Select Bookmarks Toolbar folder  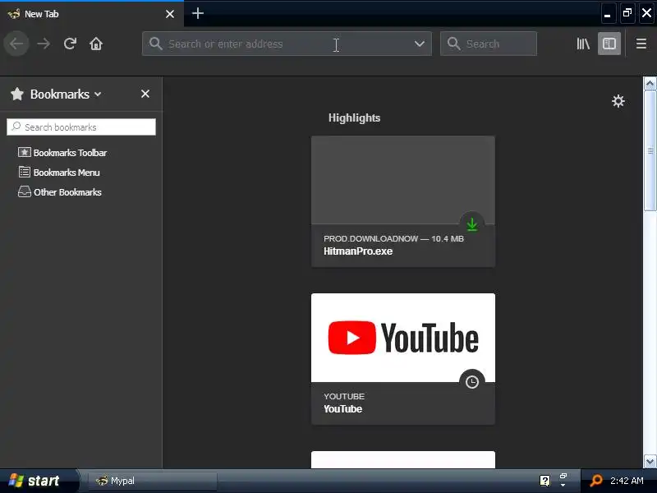[62, 153]
